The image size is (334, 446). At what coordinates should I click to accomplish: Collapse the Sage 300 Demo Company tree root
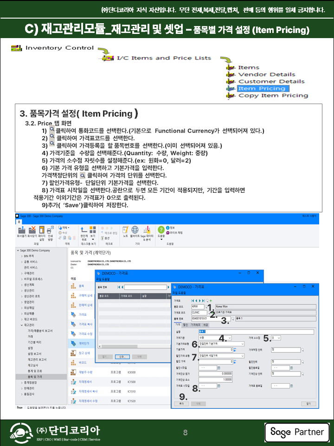[x=18, y=250]
